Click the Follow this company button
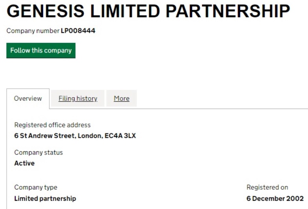Viewport: 308px width, 209px height. [41, 51]
